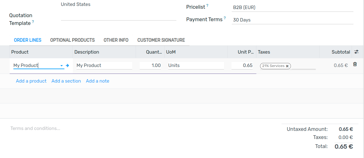Screen dimensions: 364x158
Task: Open My Product external link arrow
Action: (67, 66)
